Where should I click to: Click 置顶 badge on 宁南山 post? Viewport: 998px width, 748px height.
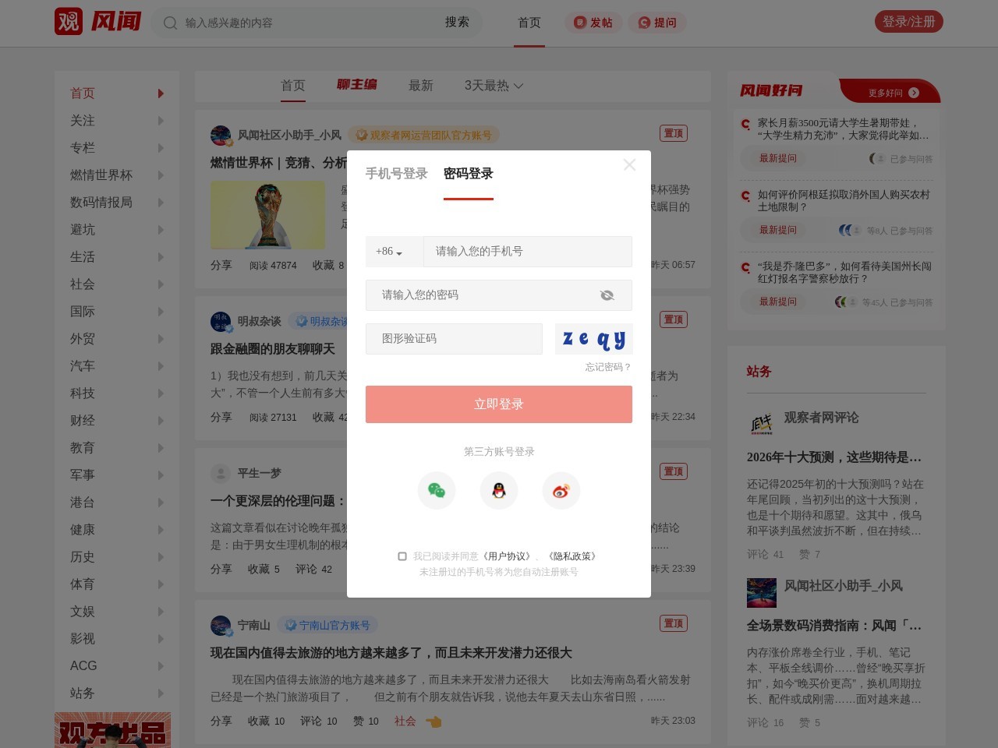click(x=674, y=623)
